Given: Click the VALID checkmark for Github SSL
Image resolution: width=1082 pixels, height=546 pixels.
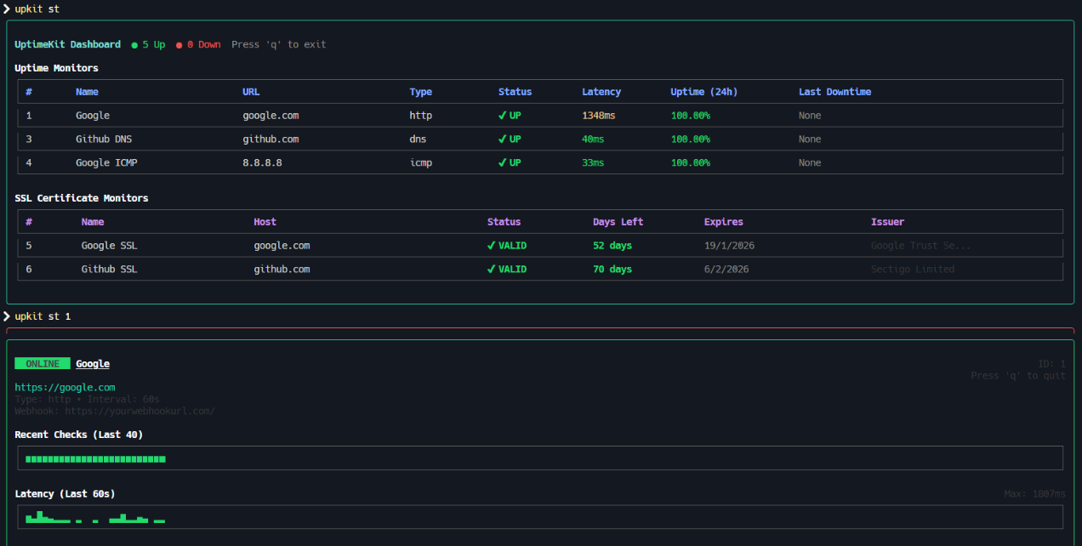Looking at the screenshot, I should (492, 269).
